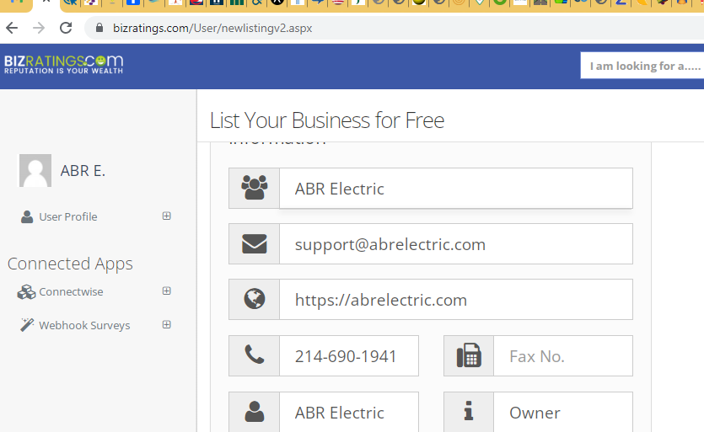The height and width of the screenshot is (432, 704).
Task: Click the fax machine icon
Action: point(469,355)
